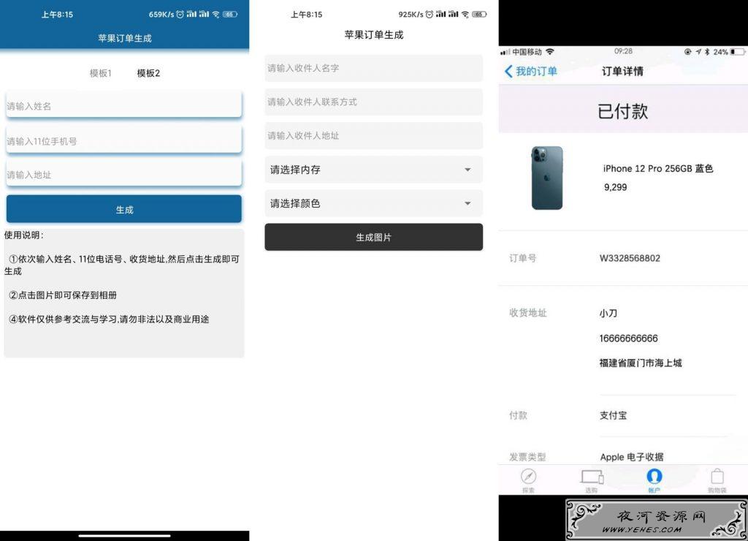The height and width of the screenshot is (541, 748).
Task: Click the recipient name 小刀
Action: tap(608, 313)
